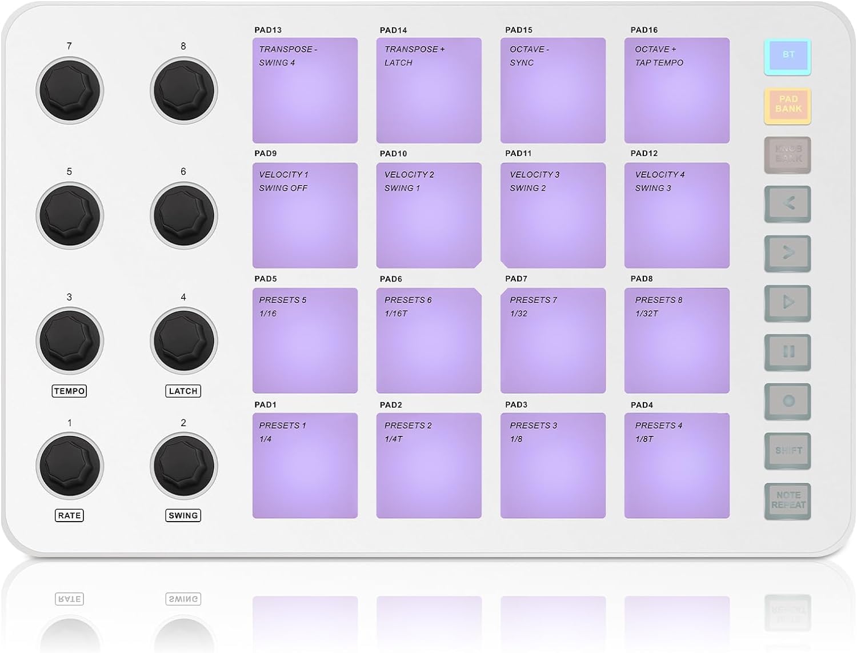Screen dimensions: 857x653
Task: Strike PAD15 OCTAVE - pad
Action: click(553, 90)
